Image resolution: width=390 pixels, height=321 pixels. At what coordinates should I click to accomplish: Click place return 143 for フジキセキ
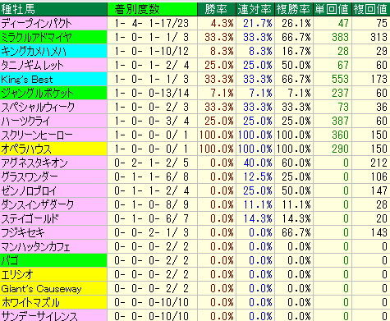click(x=379, y=233)
